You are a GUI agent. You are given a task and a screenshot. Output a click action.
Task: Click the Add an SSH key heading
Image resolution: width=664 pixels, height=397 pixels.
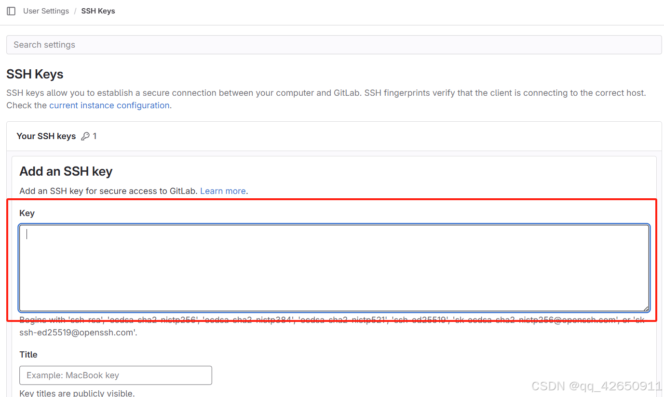click(66, 171)
